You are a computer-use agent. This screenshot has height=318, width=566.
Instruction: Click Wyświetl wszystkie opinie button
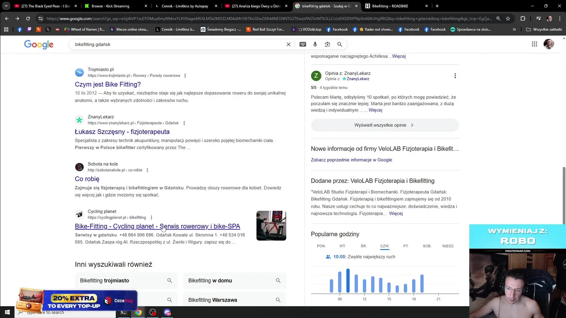pos(385,125)
